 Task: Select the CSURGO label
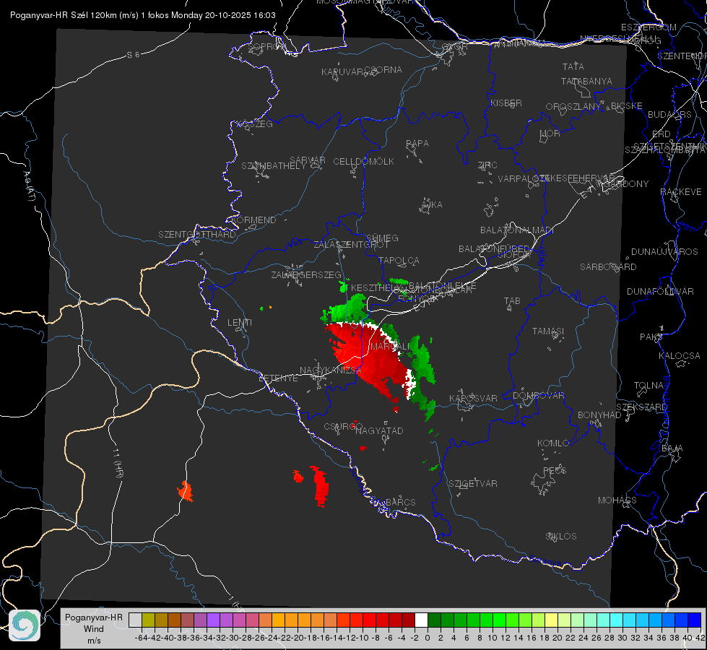(x=343, y=426)
